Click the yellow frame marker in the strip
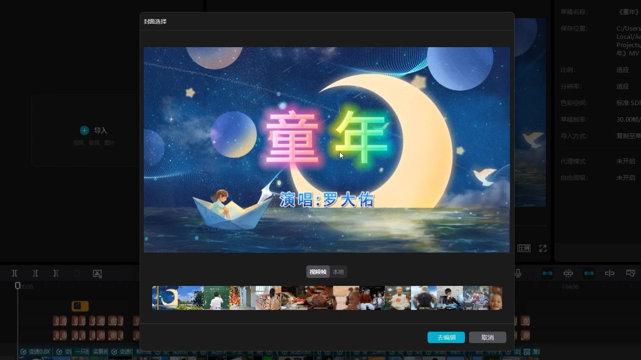641x360 pixels. [x=158, y=298]
